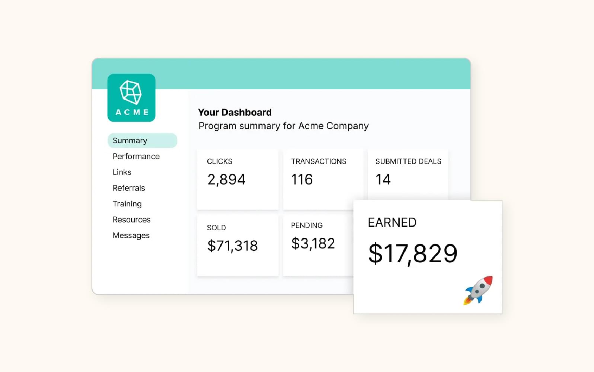Open the Training section
594x372 pixels.
(x=127, y=203)
